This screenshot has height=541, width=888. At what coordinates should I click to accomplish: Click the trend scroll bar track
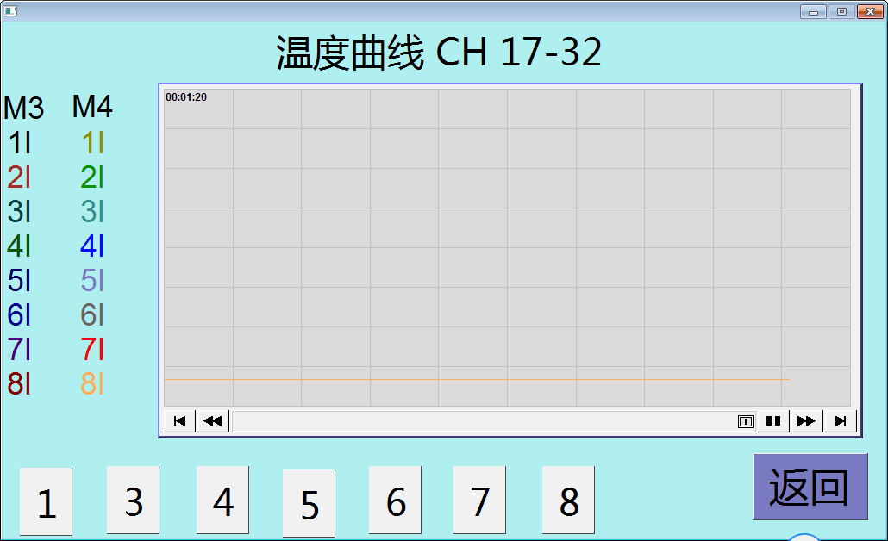[483, 421]
